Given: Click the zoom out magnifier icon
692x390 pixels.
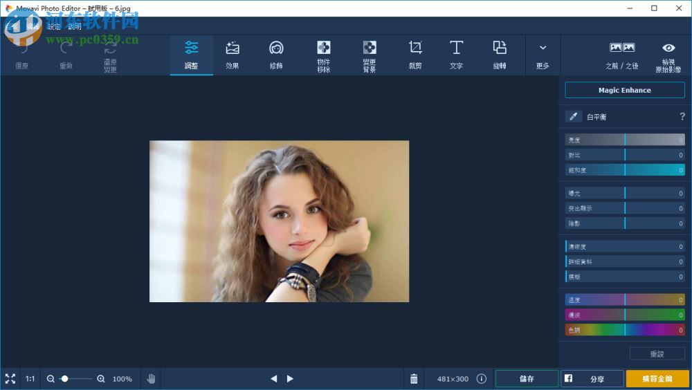Looking at the screenshot, I should [51, 378].
